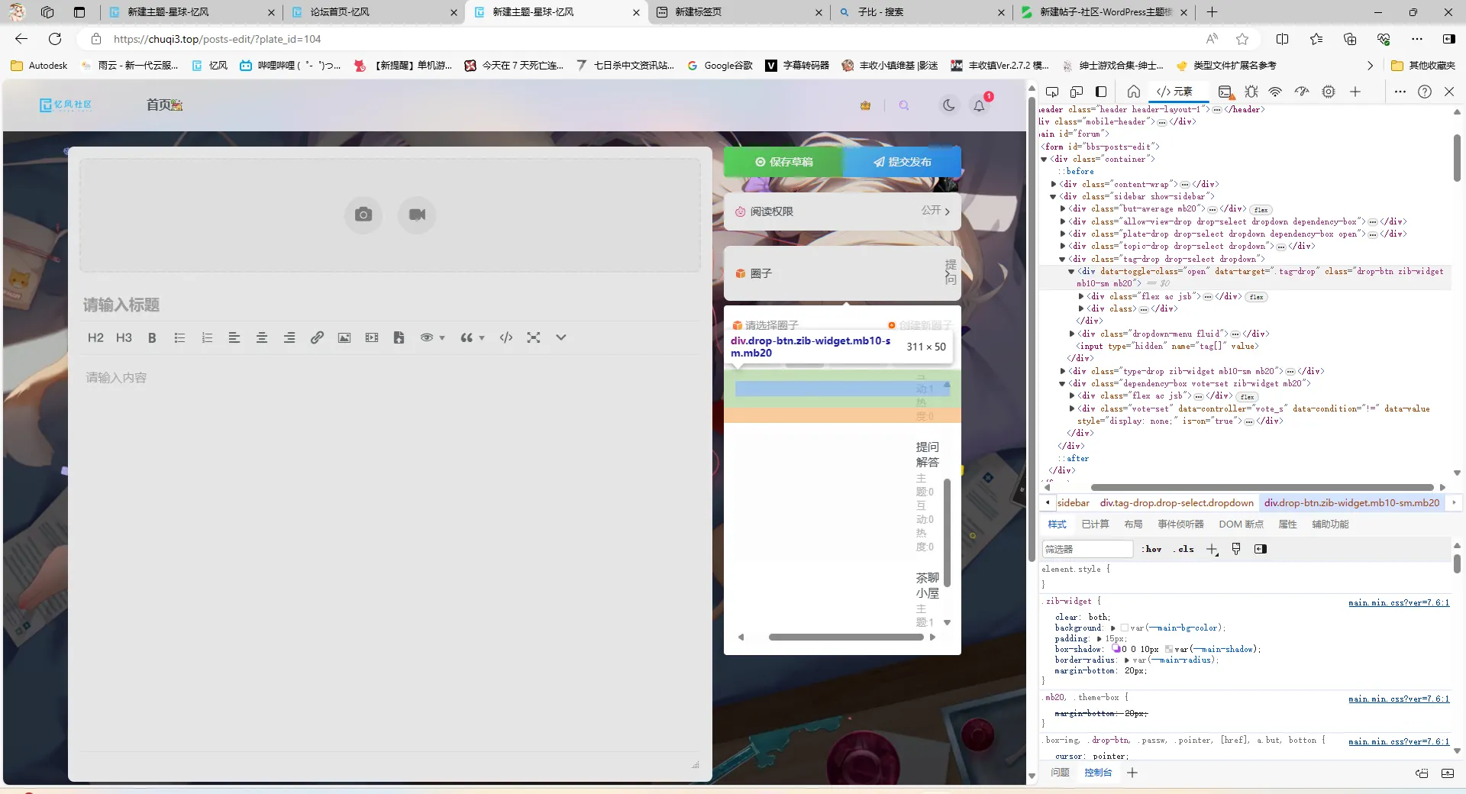Image resolution: width=1466 pixels, height=794 pixels.
Task: Focus the 筛选器 styles filter field
Action: [1087, 549]
